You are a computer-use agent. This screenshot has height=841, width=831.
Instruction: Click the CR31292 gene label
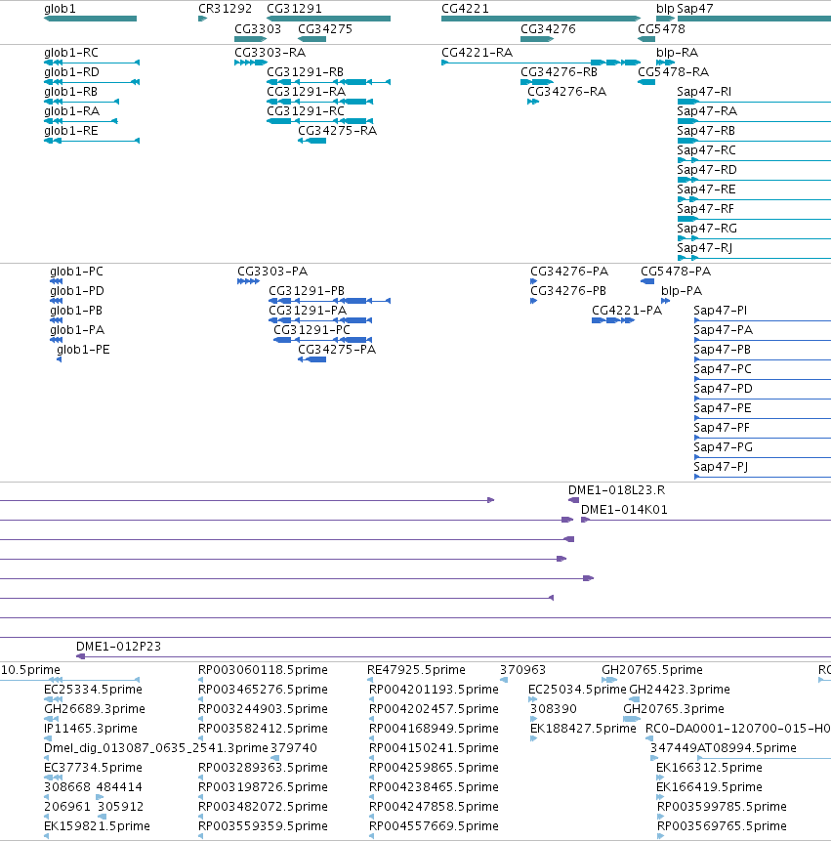[226, 9]
